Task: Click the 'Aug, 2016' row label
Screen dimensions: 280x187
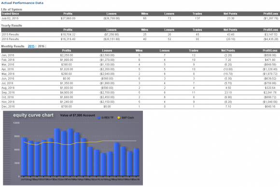Action: coord(8,88)
